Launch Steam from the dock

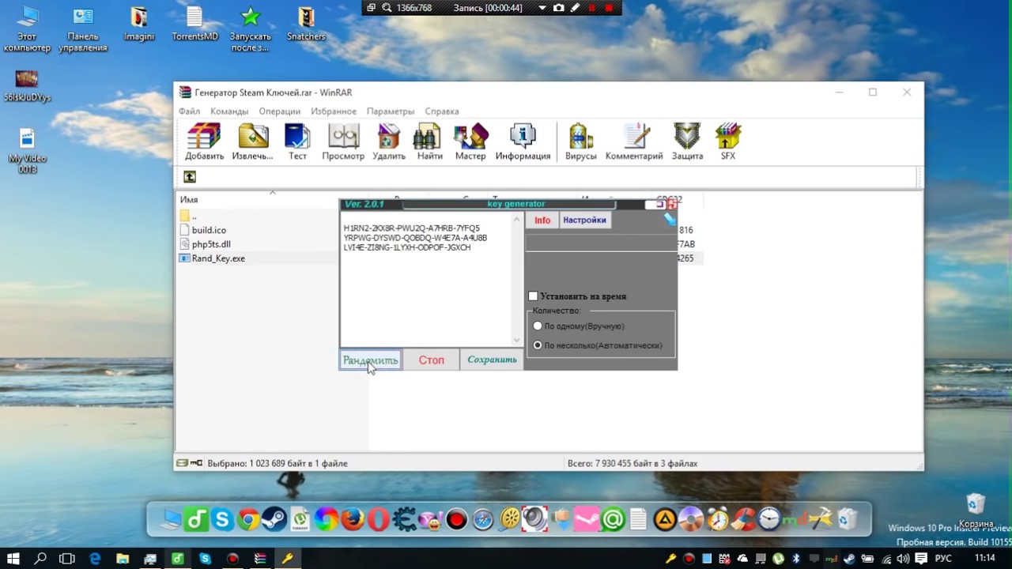click(274, 519)
